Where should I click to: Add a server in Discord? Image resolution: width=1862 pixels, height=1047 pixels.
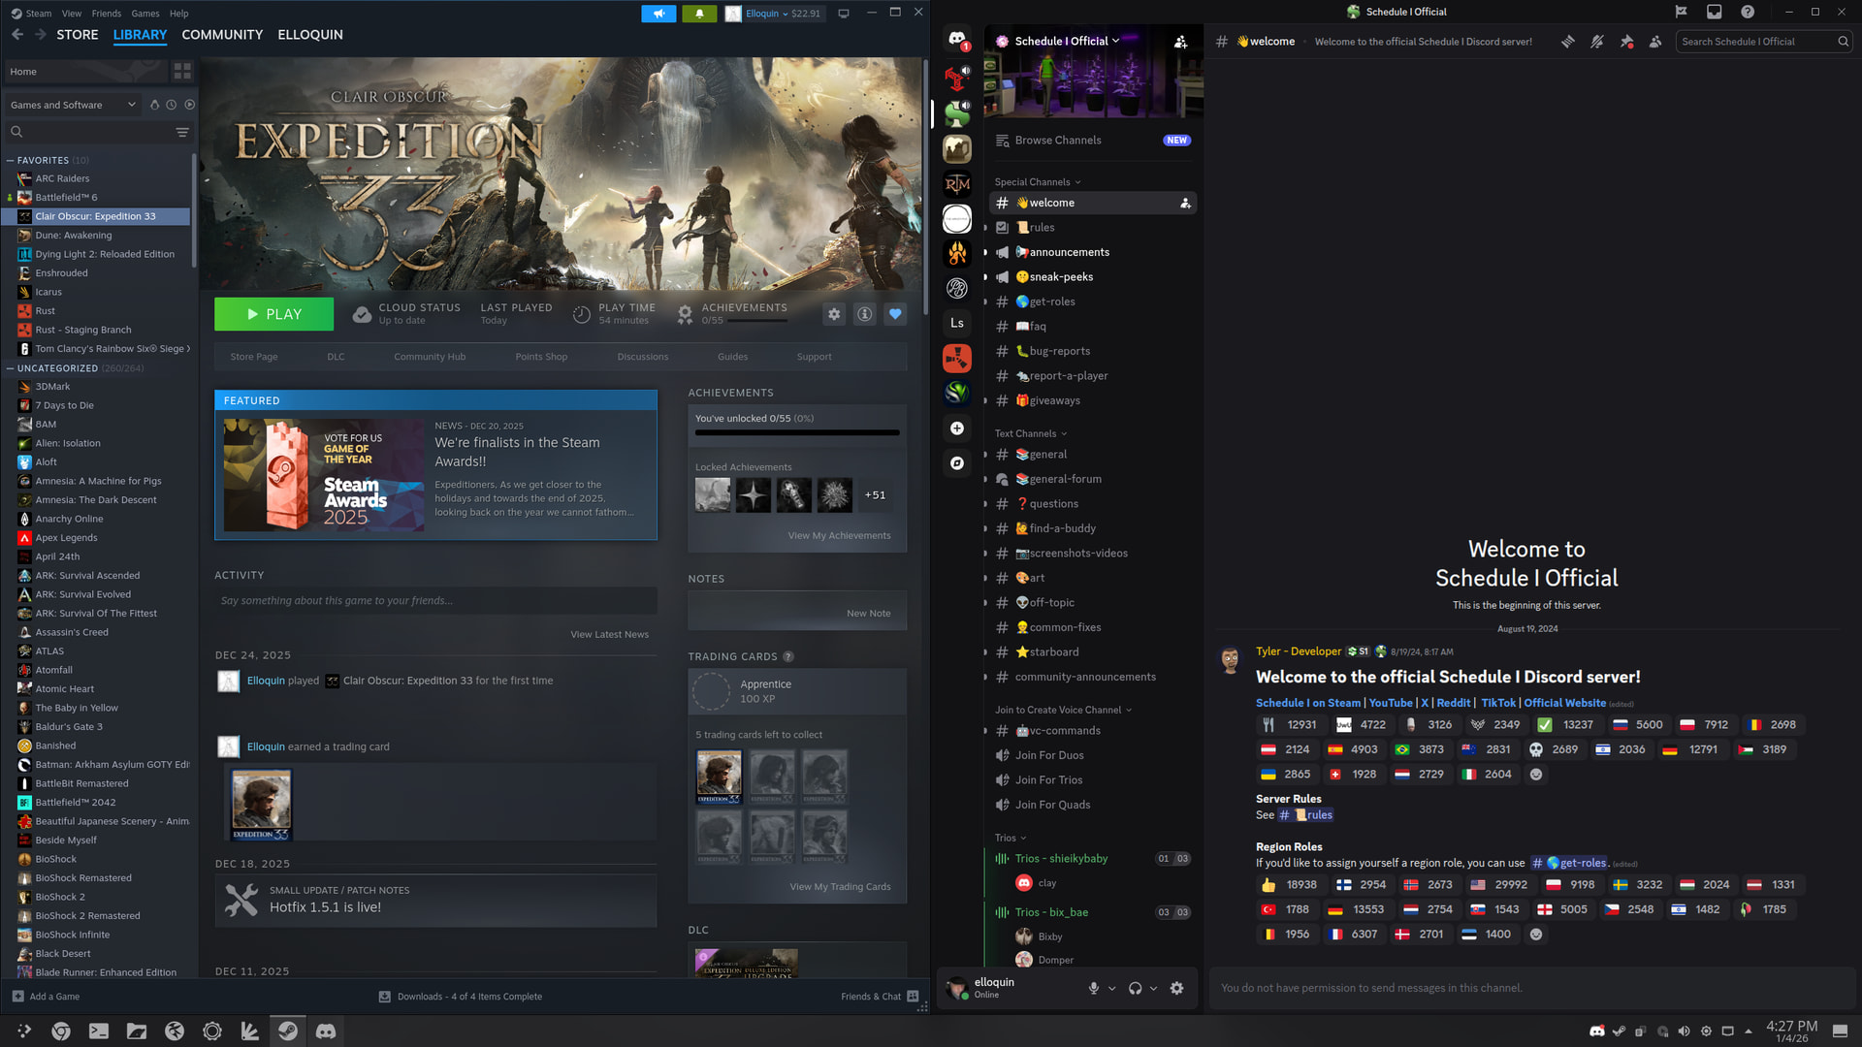[957, 428]
